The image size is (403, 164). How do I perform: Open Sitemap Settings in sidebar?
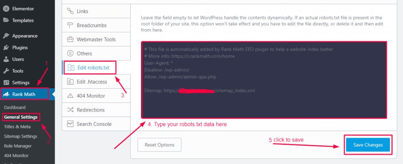[x=20, y=136]
